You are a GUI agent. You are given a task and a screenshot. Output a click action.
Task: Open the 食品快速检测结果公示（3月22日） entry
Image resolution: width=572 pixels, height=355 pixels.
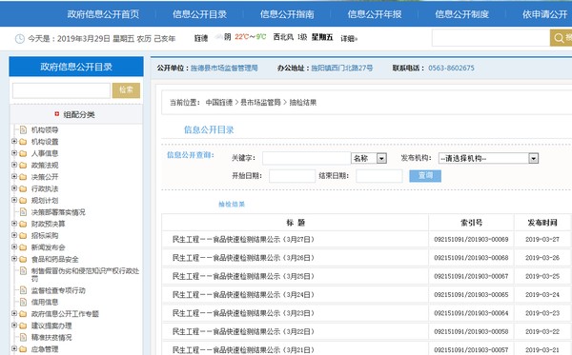[243, 331]
